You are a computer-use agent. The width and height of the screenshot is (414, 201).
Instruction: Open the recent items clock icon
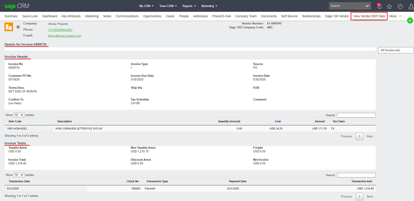[400, 6]
